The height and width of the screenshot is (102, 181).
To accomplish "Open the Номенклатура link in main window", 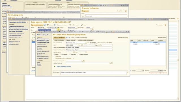I will click(x=6, y=5).
